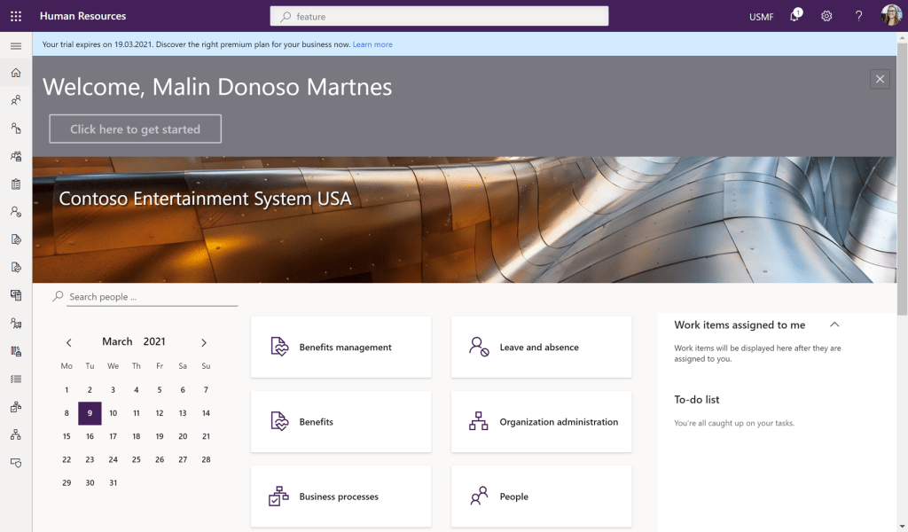Go to the next month in the calendar
Image resolution: width=908 pixels, height=532 pixels.
coord(204,342)
